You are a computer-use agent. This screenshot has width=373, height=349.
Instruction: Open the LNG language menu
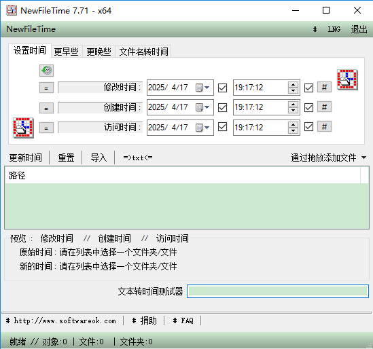(334, 29)
